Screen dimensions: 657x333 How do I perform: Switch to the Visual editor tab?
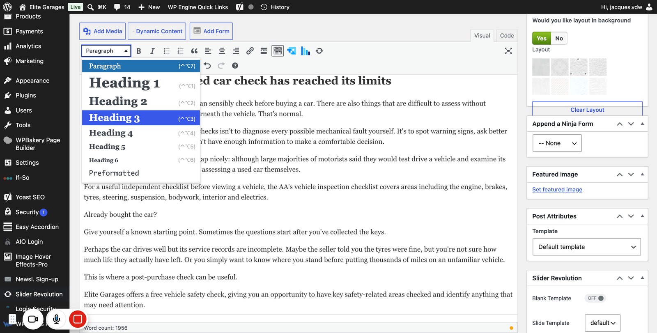482,36
